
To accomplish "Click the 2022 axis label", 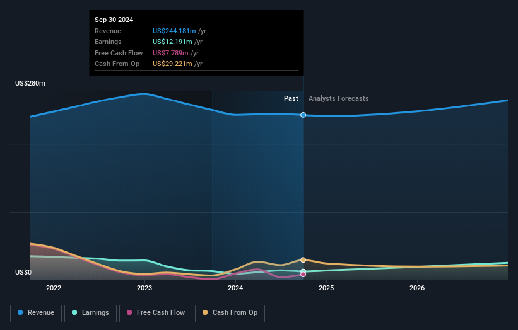I will pos(54,288).
